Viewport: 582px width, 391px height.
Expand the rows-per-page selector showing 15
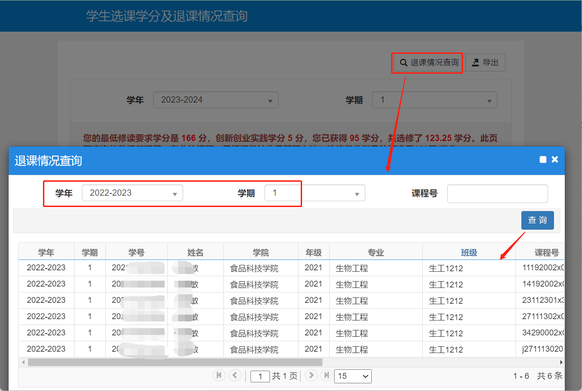point(353,376)
